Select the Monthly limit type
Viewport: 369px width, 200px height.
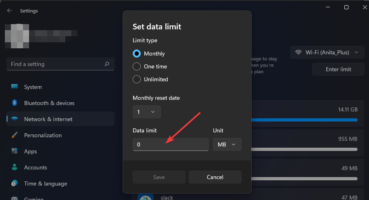(x=137, y=54)
